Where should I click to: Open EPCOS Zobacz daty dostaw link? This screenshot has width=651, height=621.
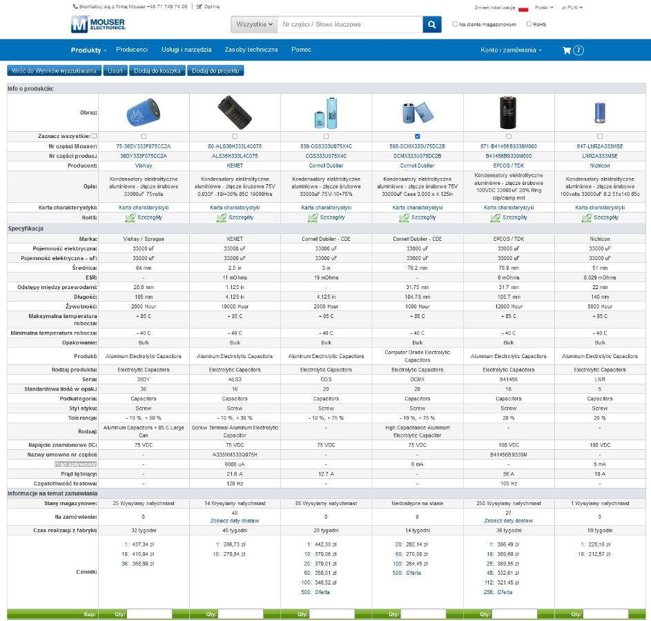point(509,521)
